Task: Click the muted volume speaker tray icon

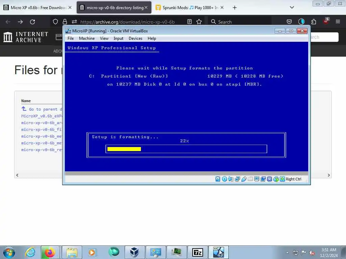Action: pos(312,253)
